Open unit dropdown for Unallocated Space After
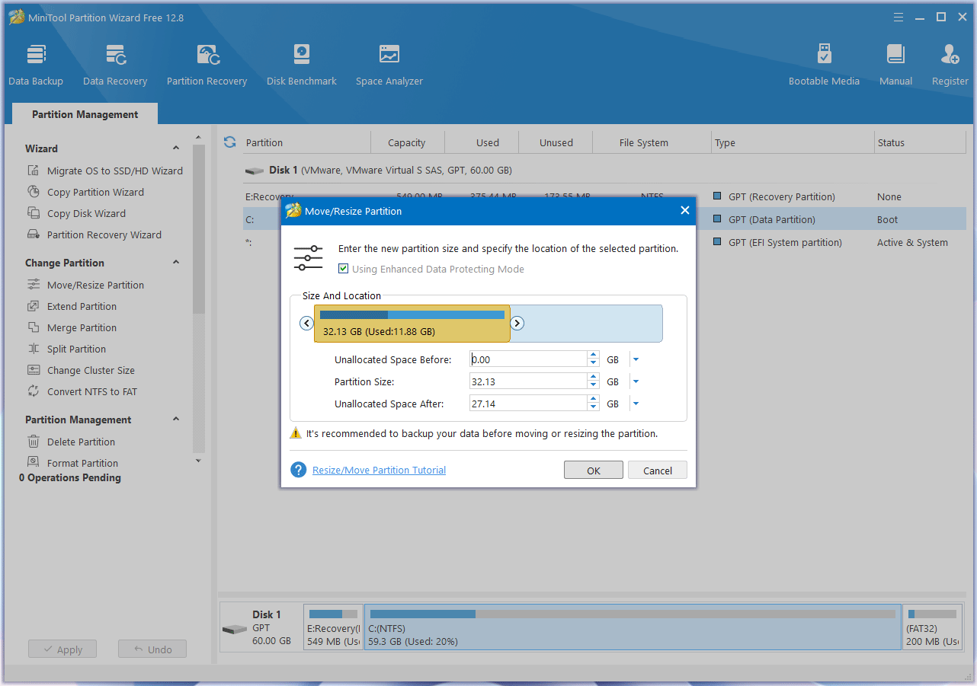This screenshot has width=977, height=686. click(x=636, y=404)
